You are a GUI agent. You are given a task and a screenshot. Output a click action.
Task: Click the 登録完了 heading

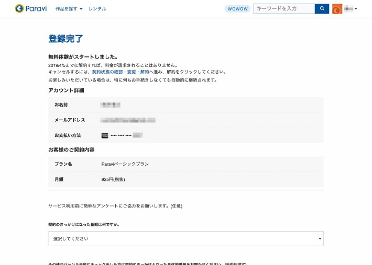tap(65, 39)
